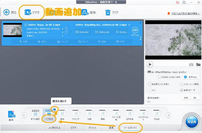Viewport: 202px width, 133px height.
Task: Uncheck the 自動コピー auto copy checkbox
Action: 181,90
